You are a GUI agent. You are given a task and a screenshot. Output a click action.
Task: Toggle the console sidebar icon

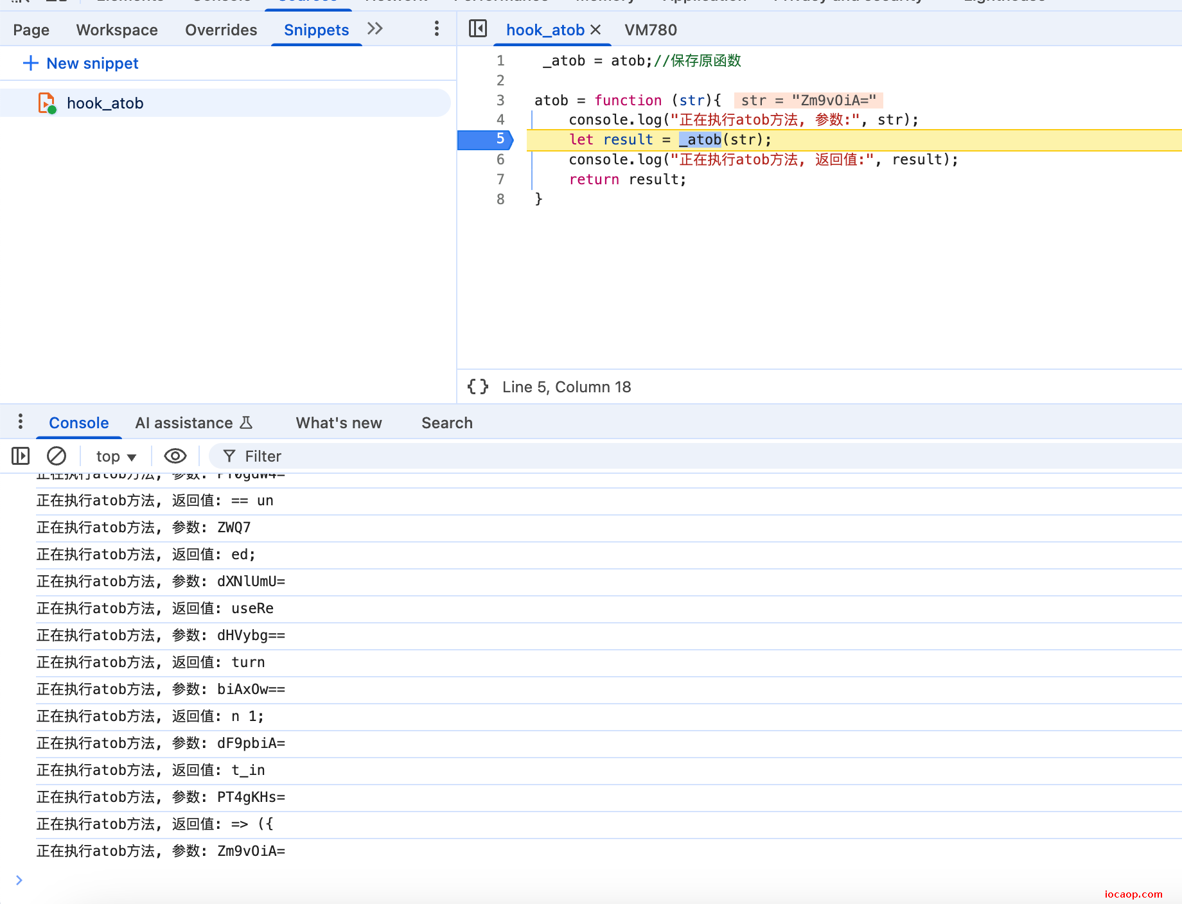coord(21,456)
